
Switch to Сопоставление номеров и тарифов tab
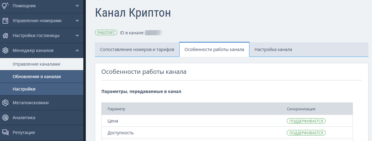137,50
